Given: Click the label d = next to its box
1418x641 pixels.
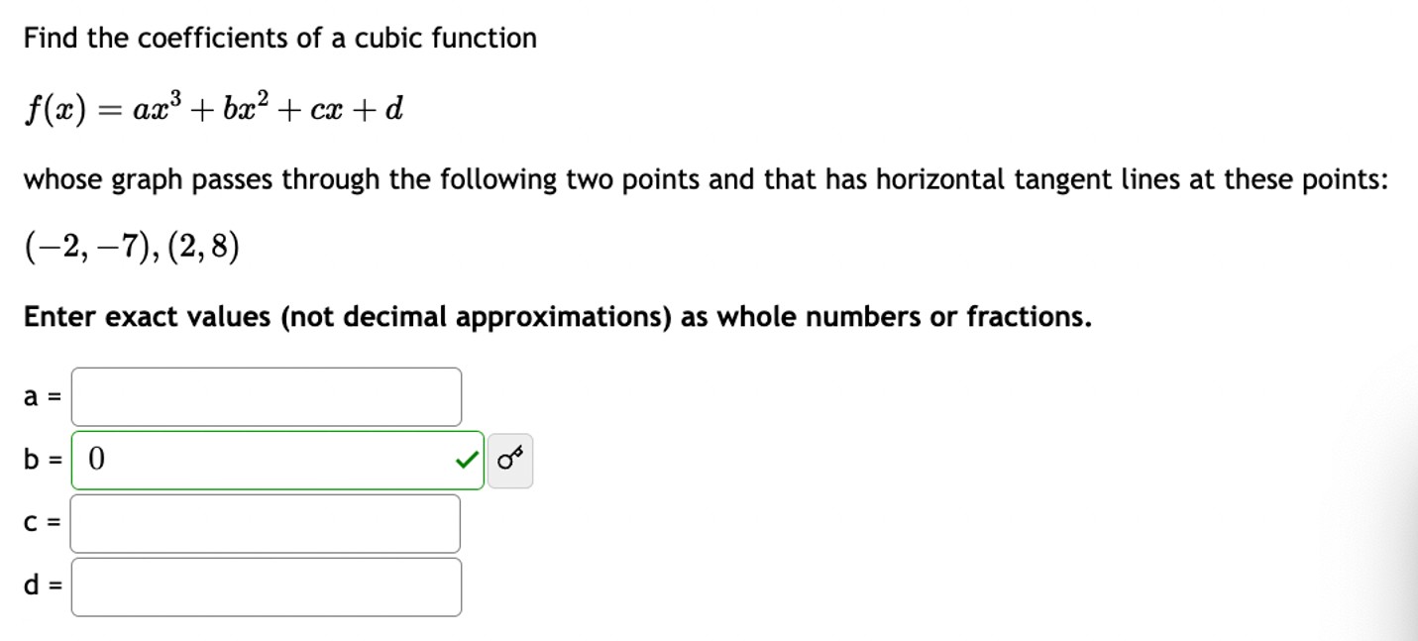Looking at the screenshot, I should 40,587.
